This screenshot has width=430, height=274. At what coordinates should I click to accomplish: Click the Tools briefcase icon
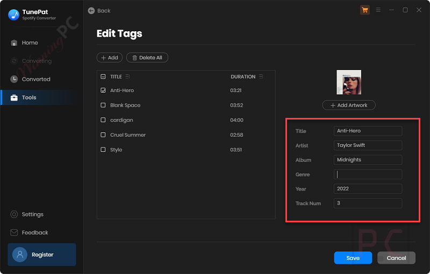click(14, 97)
